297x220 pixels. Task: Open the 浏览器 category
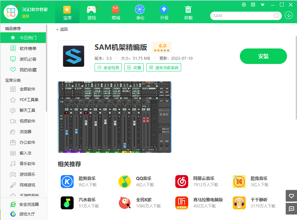(x=23, y=132)
